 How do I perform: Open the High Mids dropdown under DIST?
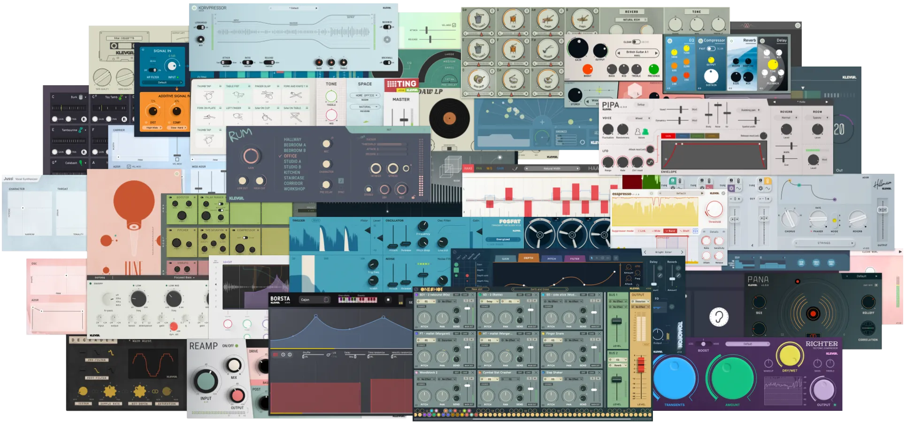point(153,127)
